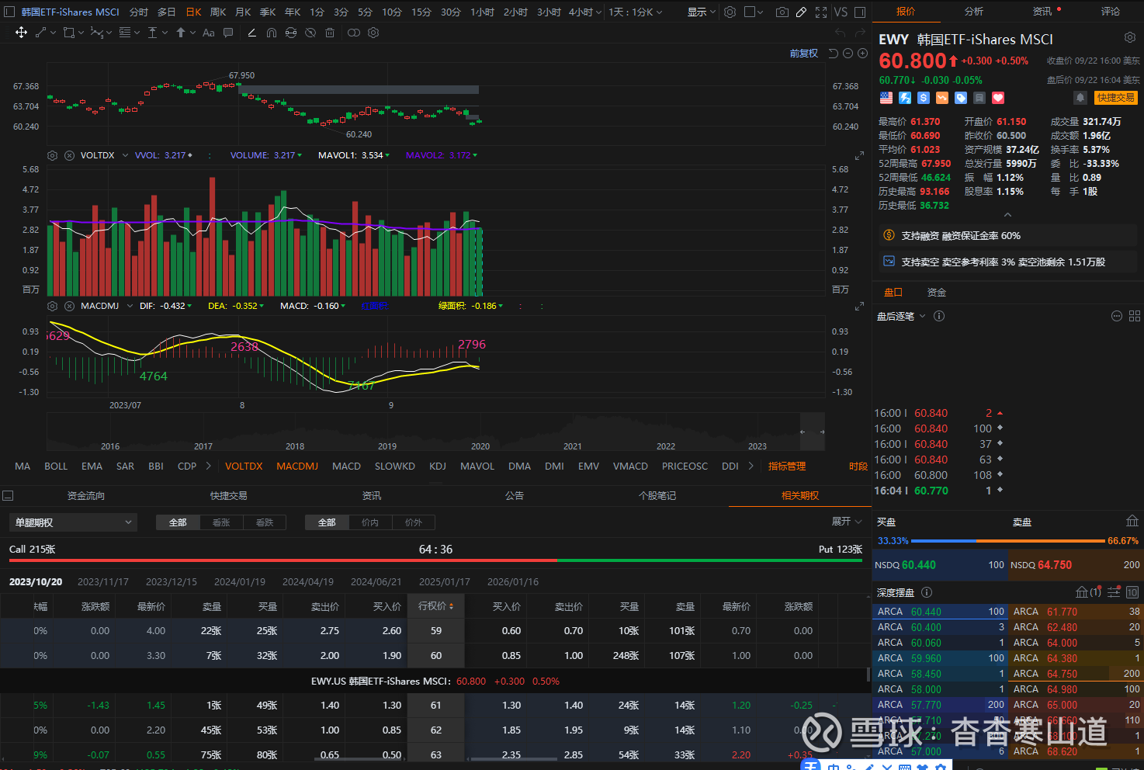The width and height of the screenshot is (1144, 770).
Task: Open the 评论 comments tab
Action: tap(1111, 12)
